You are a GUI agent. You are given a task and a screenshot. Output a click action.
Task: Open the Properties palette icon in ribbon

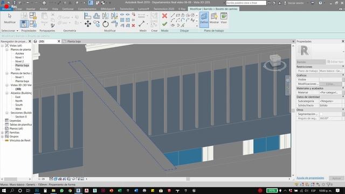pyautogui.click(x=24, y=24)
